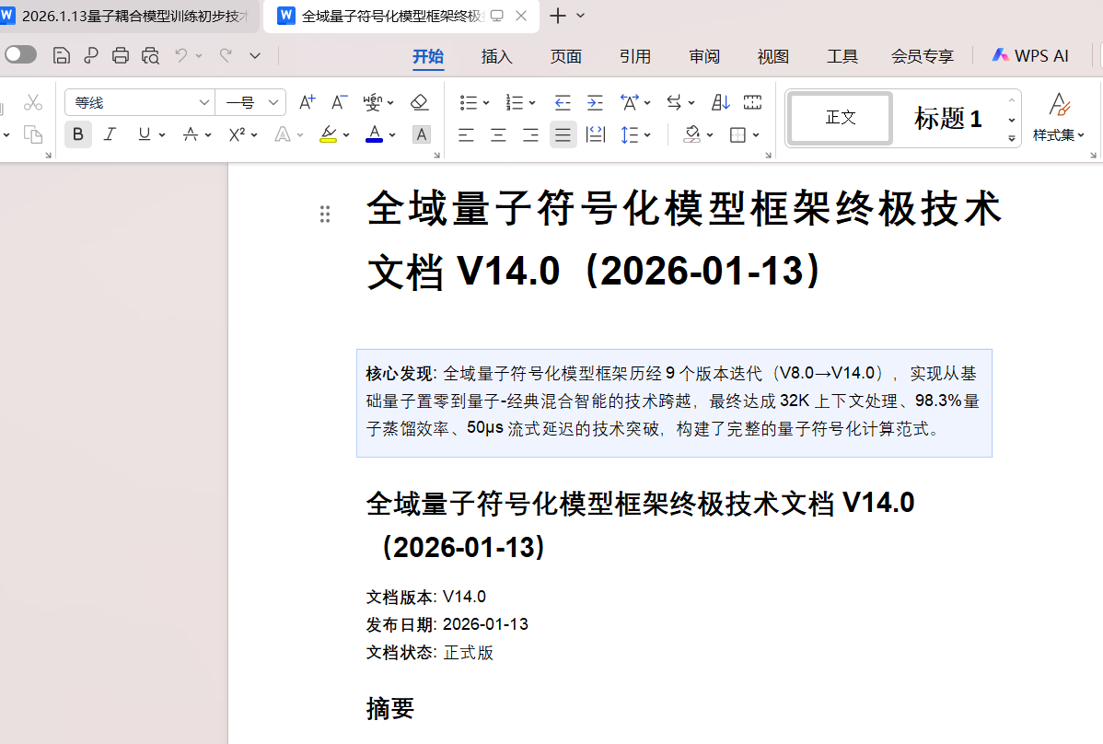Click the Decrease Indent icon
1103x744 pixels.
tap(562, 103)
